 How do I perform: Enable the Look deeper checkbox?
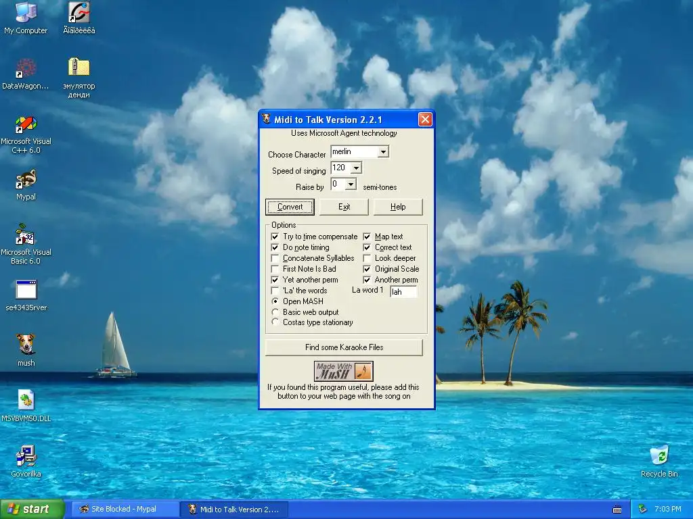367,258
